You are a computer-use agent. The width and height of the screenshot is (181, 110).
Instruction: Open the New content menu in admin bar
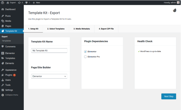click(x=36, y=3)
